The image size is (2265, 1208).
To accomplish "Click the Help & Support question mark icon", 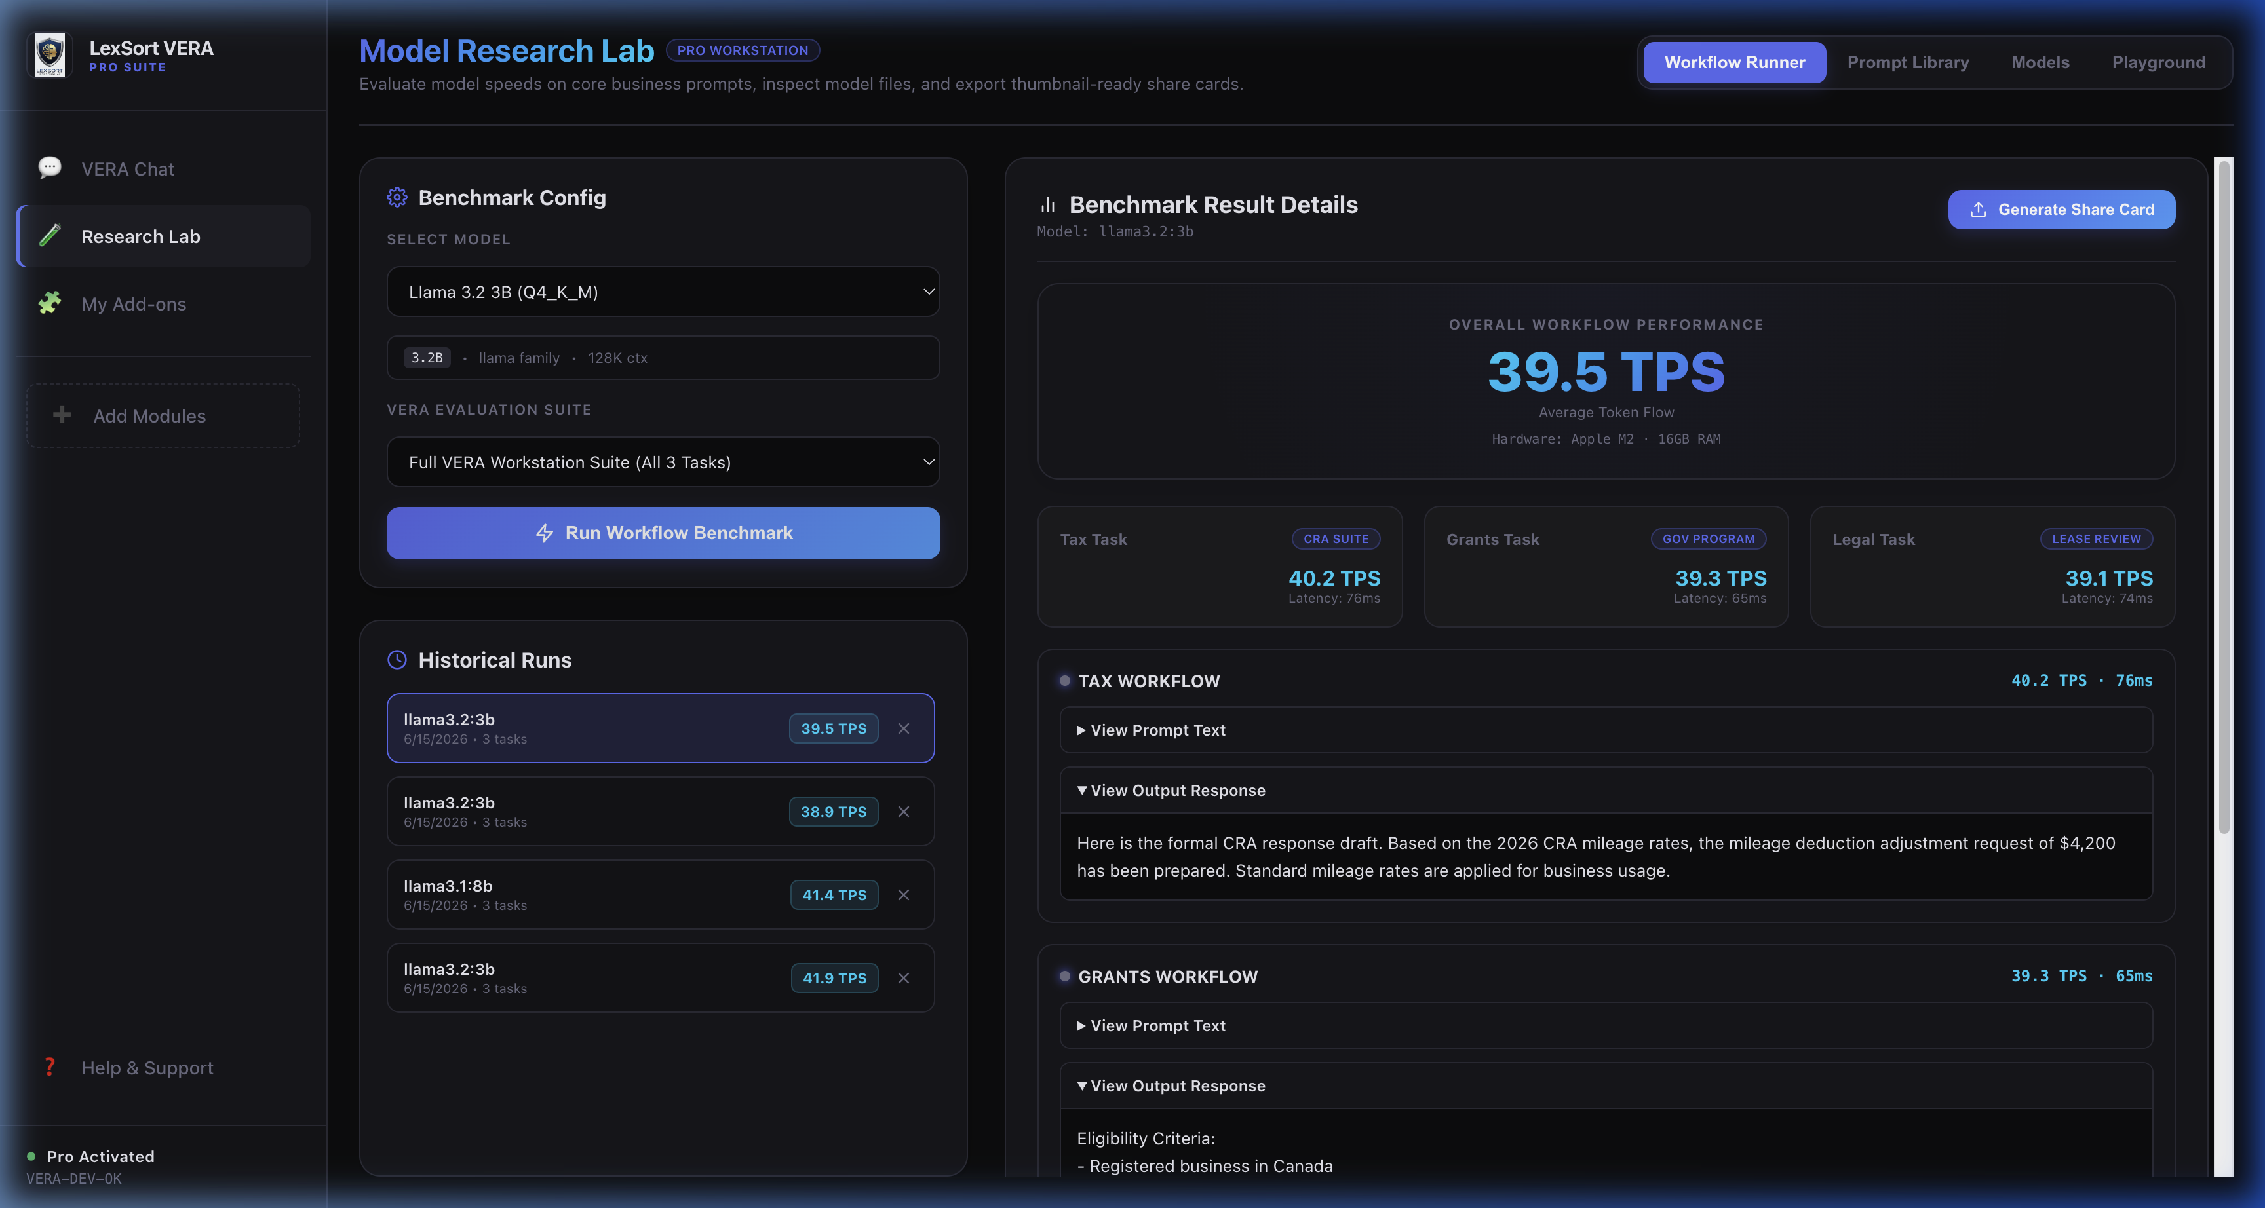I will 50,1067.
